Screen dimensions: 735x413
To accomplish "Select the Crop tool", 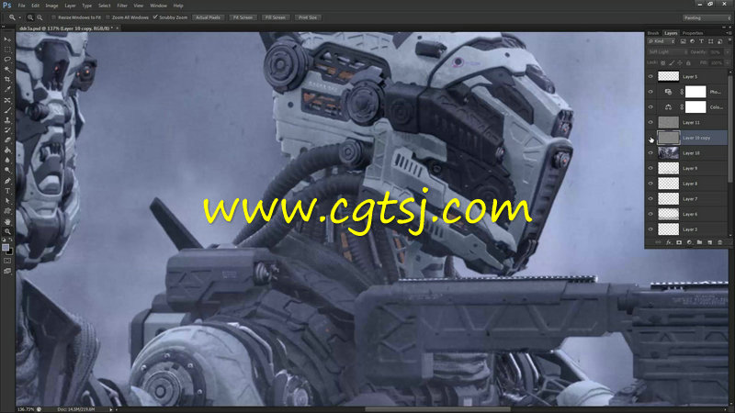I will coord(7,80).
